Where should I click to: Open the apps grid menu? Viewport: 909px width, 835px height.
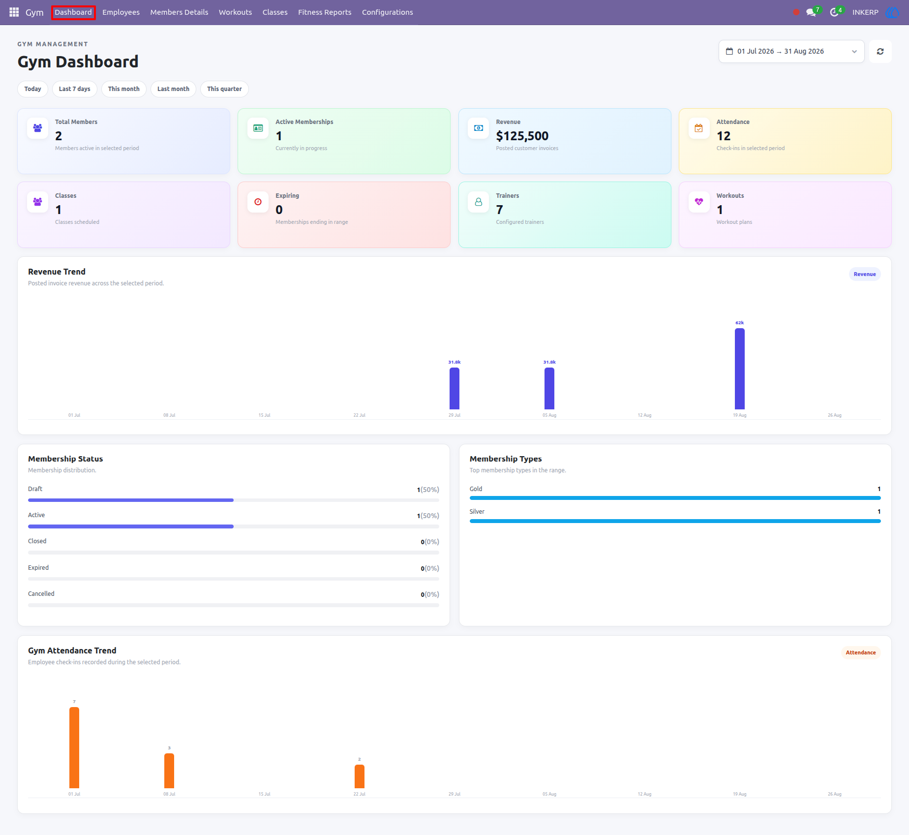click(x=14, y=12)
